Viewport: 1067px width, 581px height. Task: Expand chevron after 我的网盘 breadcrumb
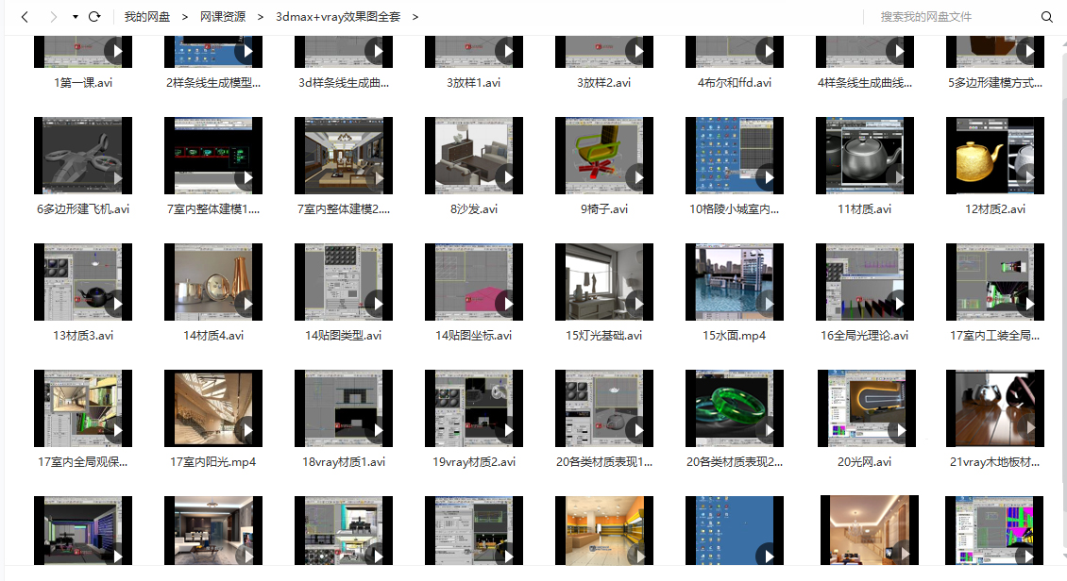pyautogui.click(x=184, y=16)
